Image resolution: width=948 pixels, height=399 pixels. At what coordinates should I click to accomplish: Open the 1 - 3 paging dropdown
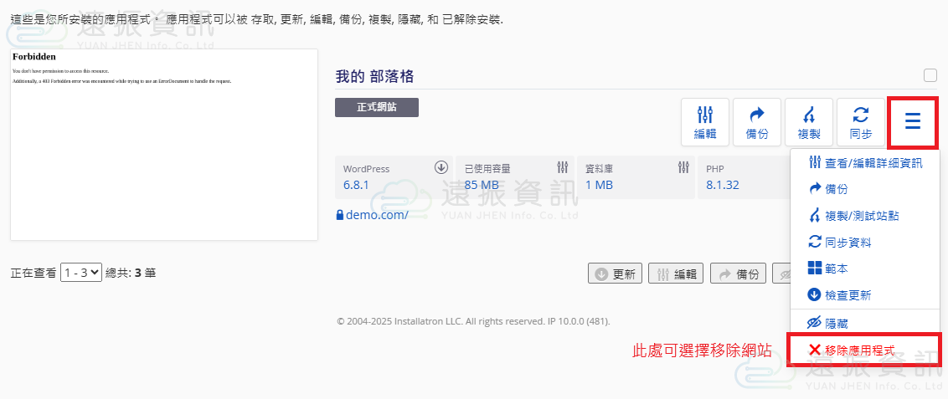pyautogui.click(x=81, y=272)
